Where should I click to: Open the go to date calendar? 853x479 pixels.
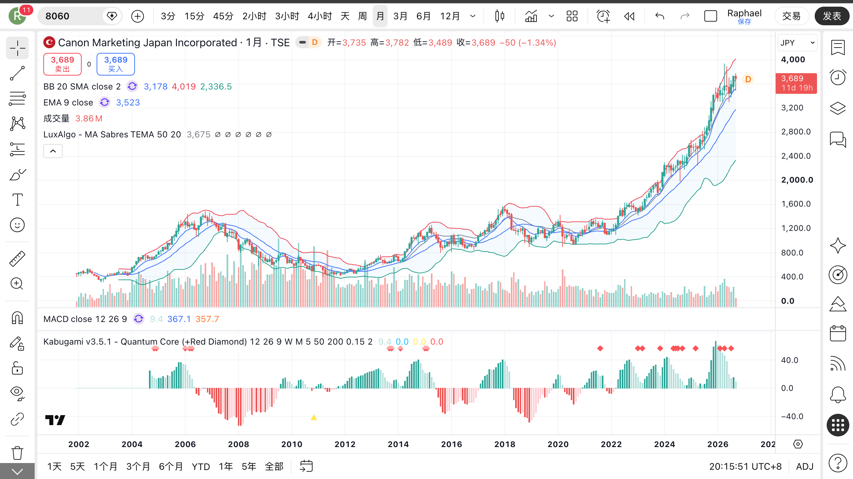coord(306,466)
